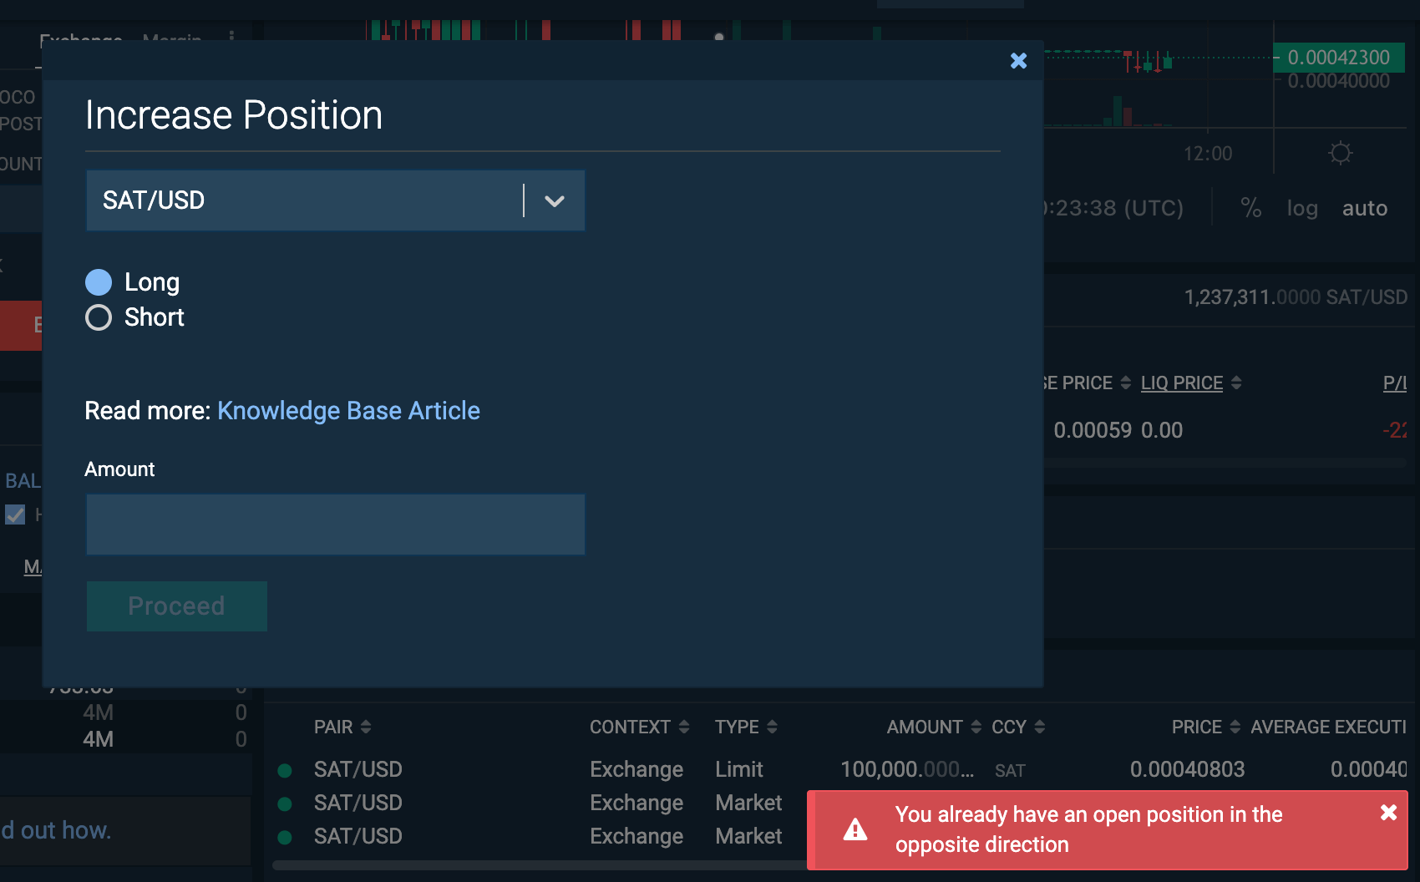Select the Long radio option
1420x882 pixels.
click(99, 282)
